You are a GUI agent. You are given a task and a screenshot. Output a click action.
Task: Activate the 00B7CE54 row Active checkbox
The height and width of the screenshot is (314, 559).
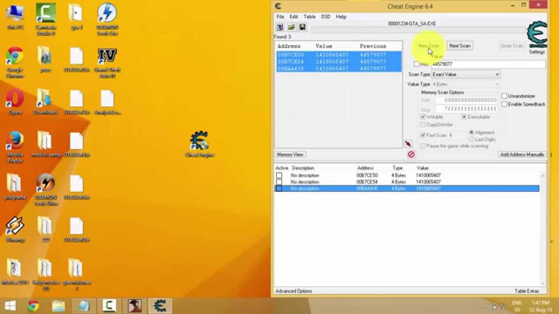click(x=279, y=182)
